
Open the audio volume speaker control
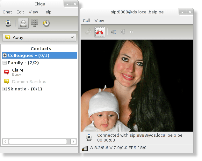click(114, 32)
